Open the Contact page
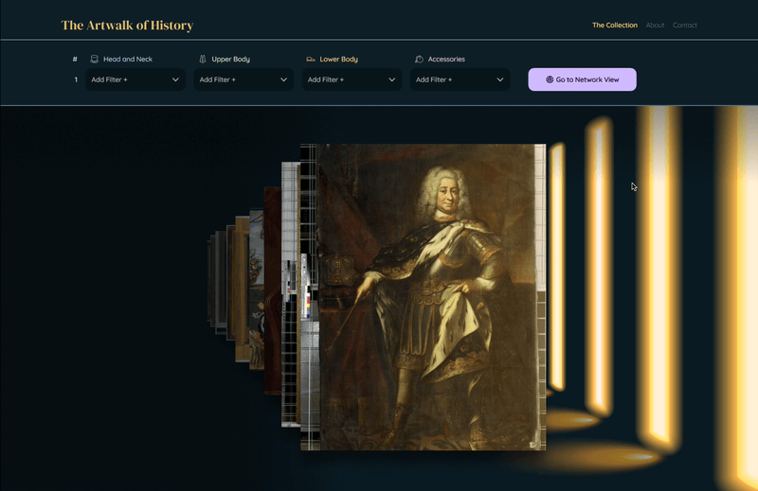The image size is (758, 491). coord(685,26)
